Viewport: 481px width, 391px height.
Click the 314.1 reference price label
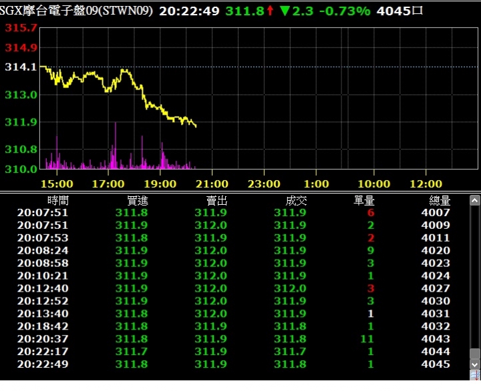[x=21, y=67]
